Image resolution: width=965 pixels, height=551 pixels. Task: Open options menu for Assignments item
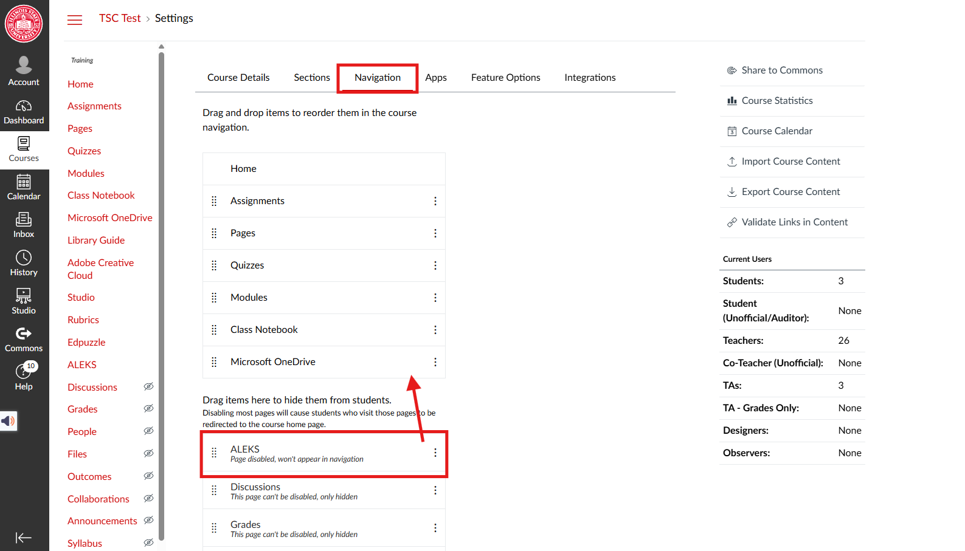(x=435, y=201)
